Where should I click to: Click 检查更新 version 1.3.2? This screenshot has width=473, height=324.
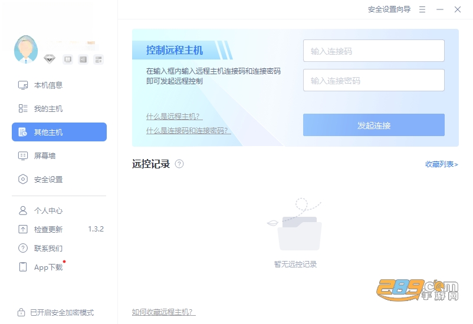point(59,229)
